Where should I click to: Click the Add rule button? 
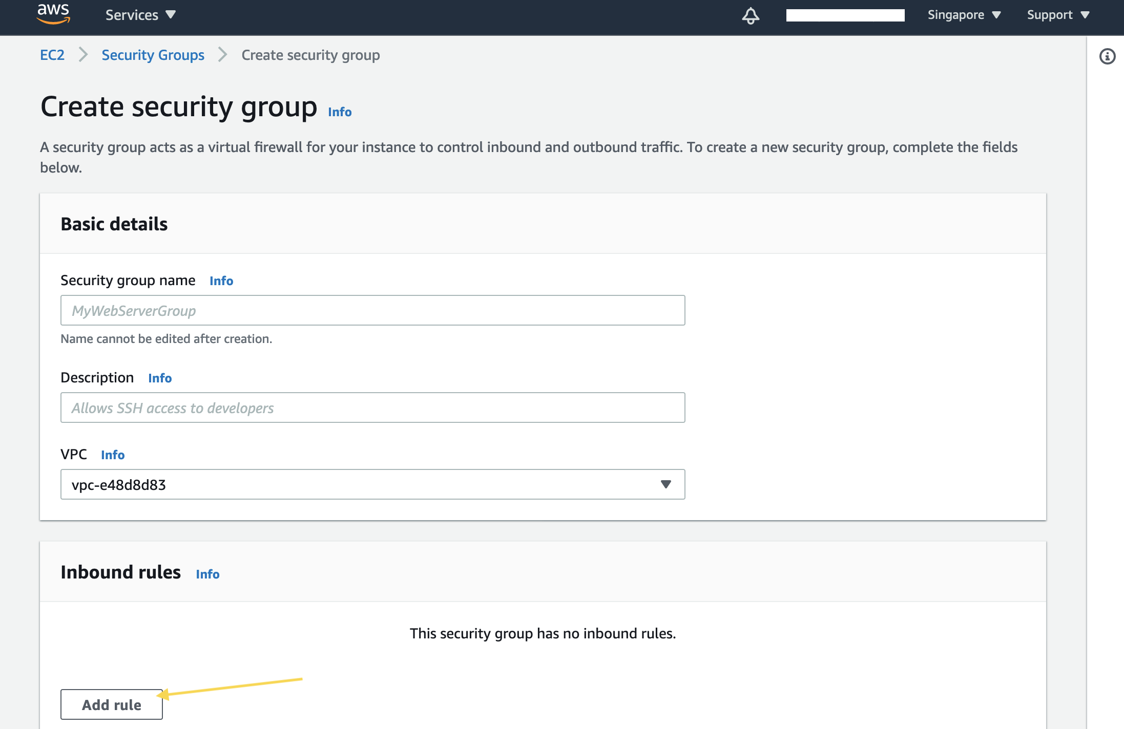[x=111, y=704]
